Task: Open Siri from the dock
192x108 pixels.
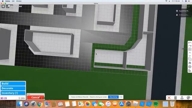Action: pyautogui.click(x=26, y=104)
